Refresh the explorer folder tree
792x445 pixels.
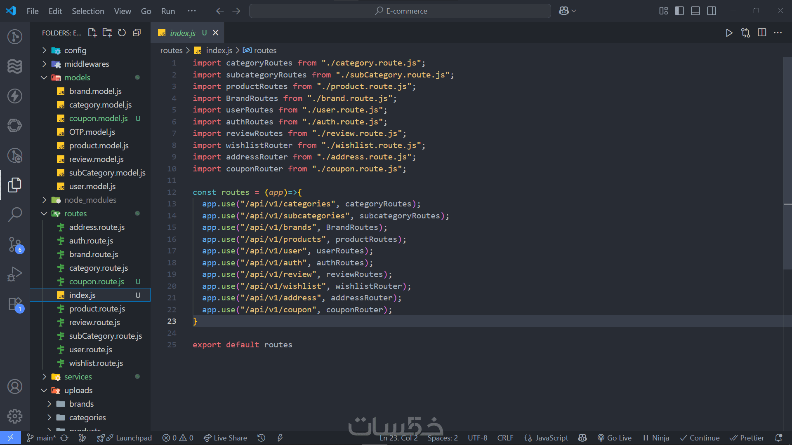tap(122, 33)
